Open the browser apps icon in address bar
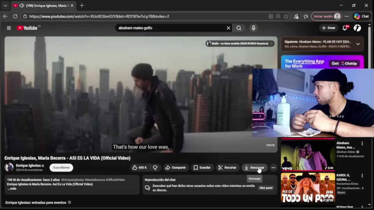Image resolution: width=374 pixels, height=210 pixels. [271, 16]
